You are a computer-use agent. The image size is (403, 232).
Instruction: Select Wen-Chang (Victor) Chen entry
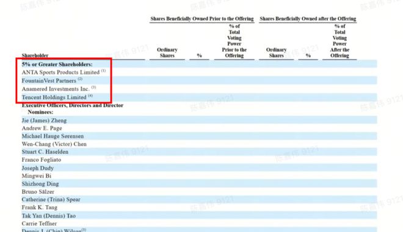pyautogui.click(x=54, y=144)
